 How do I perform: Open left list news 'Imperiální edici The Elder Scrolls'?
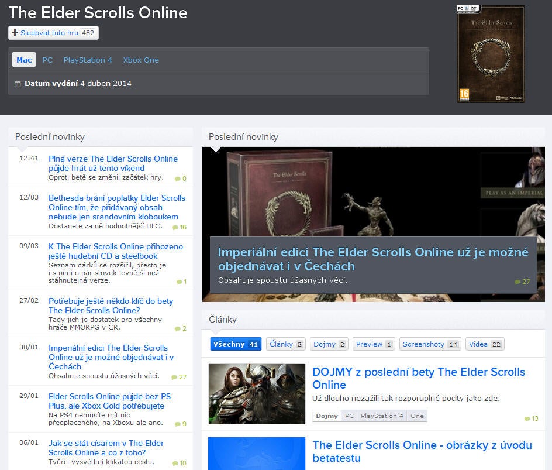pos(111,357)
